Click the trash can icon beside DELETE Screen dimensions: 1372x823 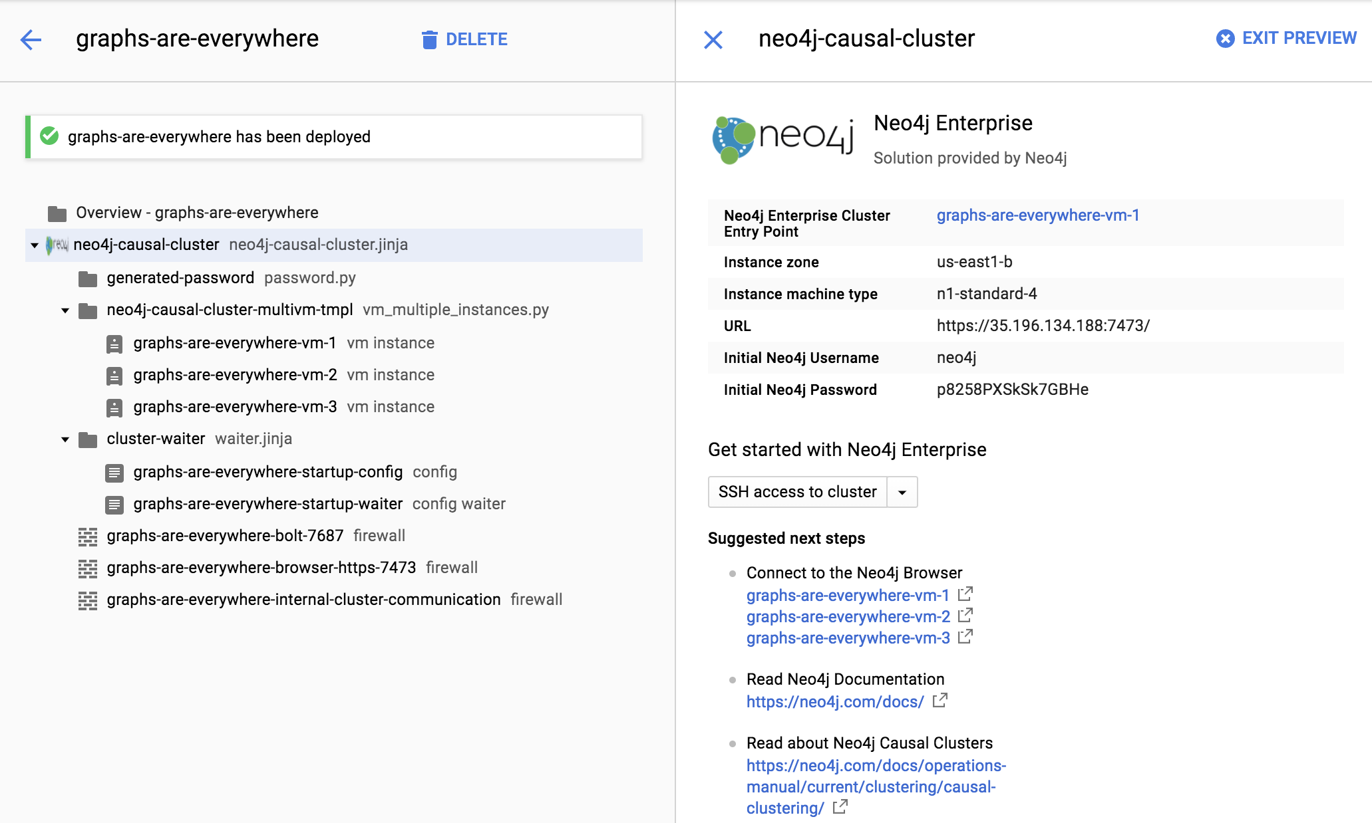[x=430, y=40]
